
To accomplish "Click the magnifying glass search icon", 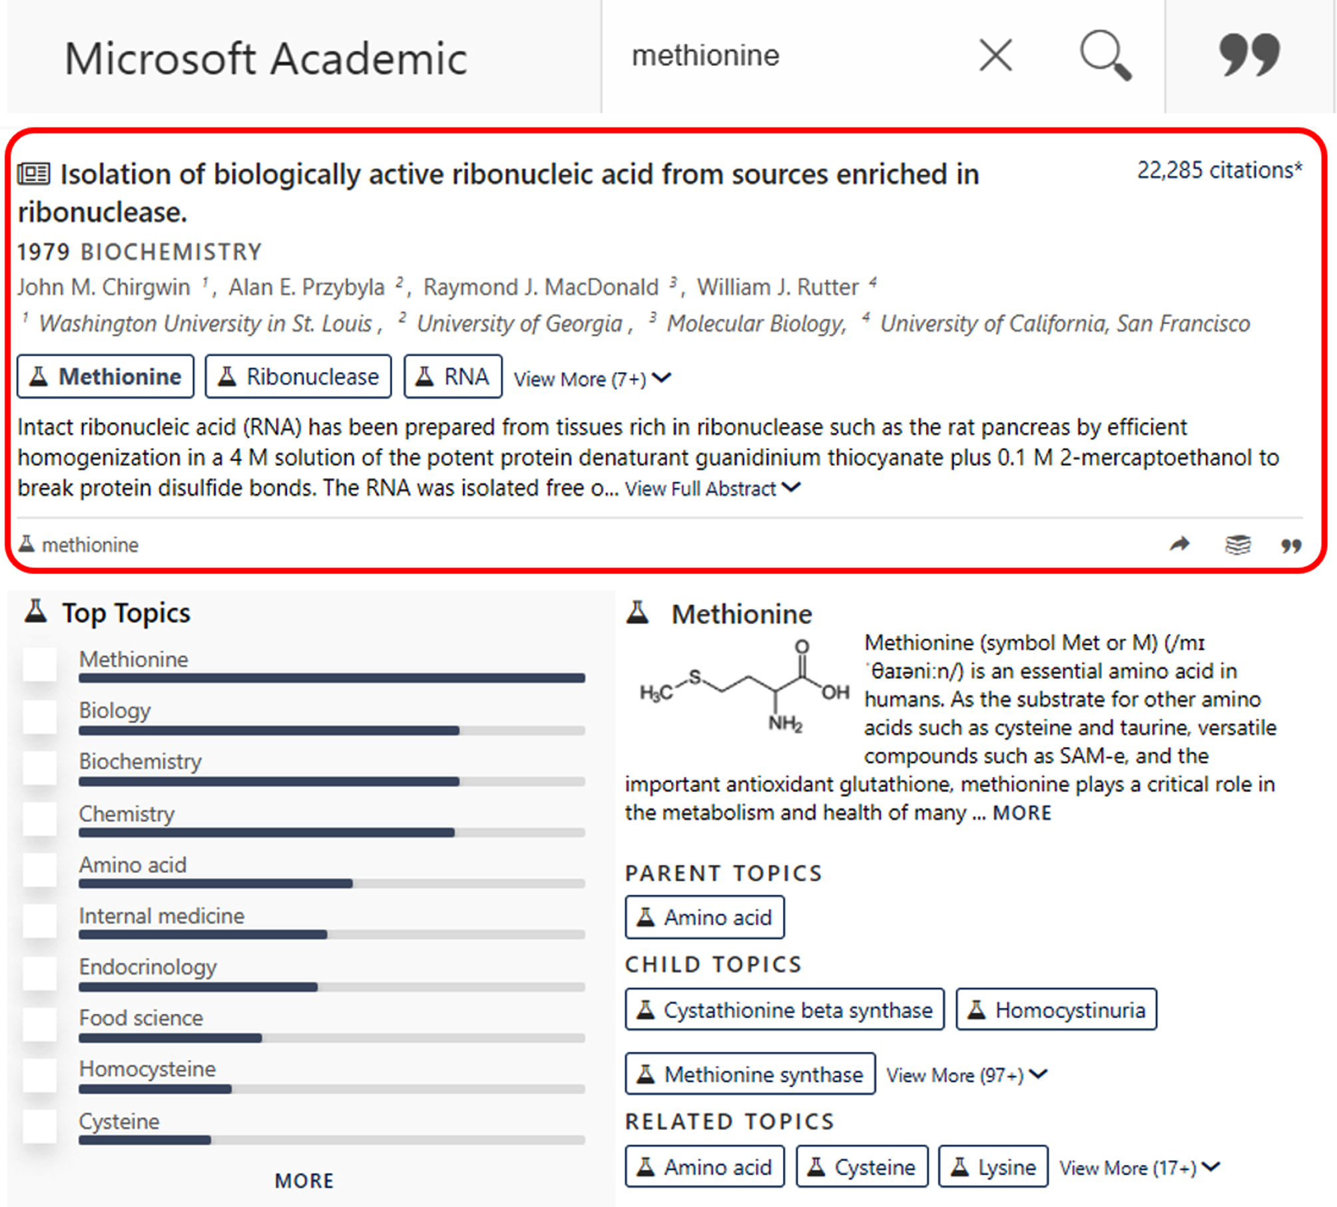I will 1105,55.
